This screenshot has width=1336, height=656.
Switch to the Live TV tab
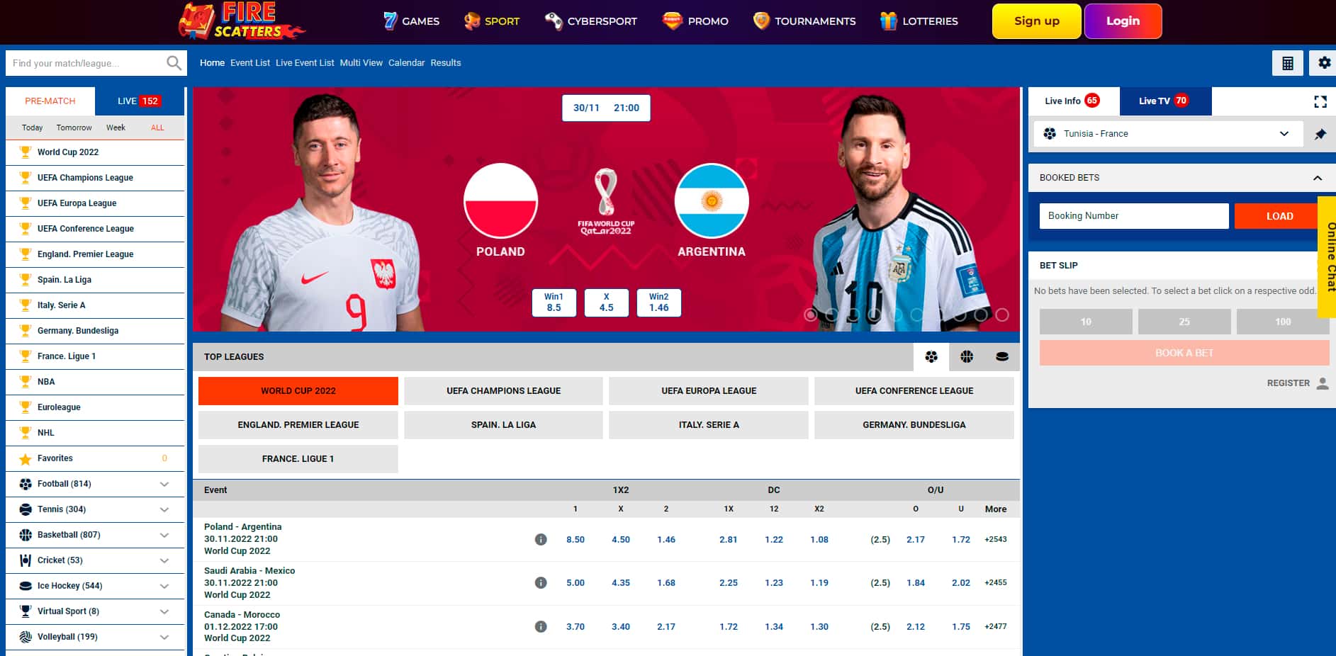tap(1165, 101)
